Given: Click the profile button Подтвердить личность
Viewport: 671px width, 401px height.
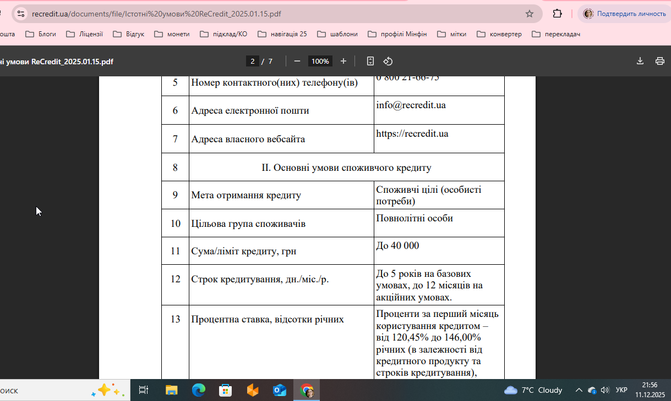Looking at the screenshot, I should pyautogui.click(x=625, y=14).
